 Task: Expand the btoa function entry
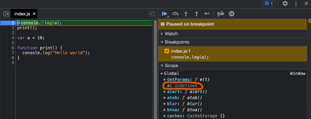pos(165,110)
